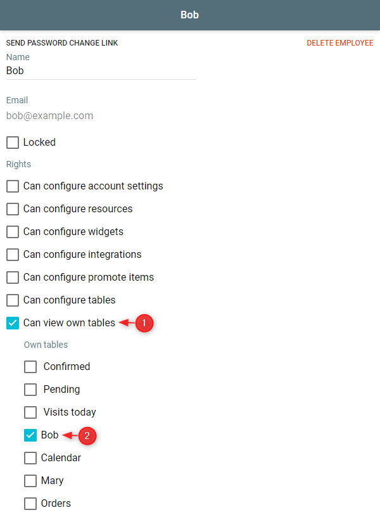Uncheck Can view own tables

(x=13, y=323)
